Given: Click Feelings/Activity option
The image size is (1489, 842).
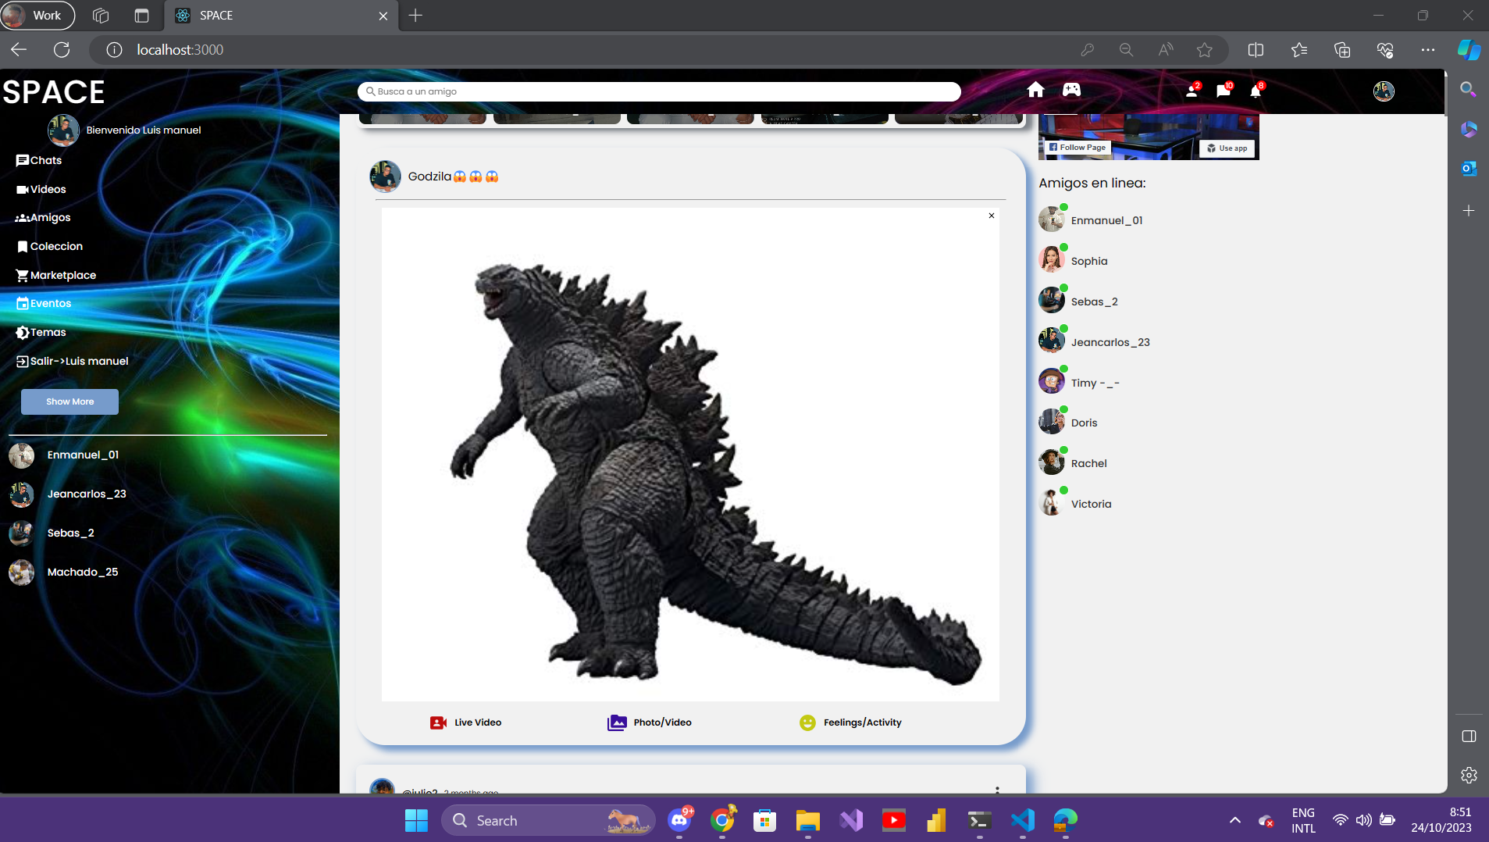Looking at the screenshot, I should [850, 722].
